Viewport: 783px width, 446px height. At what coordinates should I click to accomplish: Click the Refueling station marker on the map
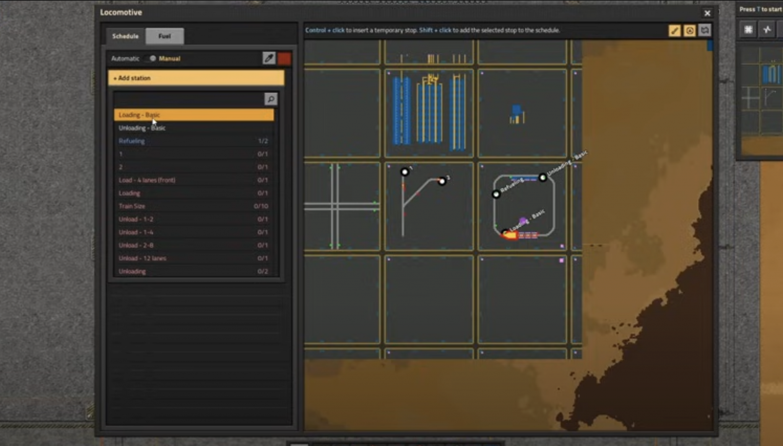point(495,195)
